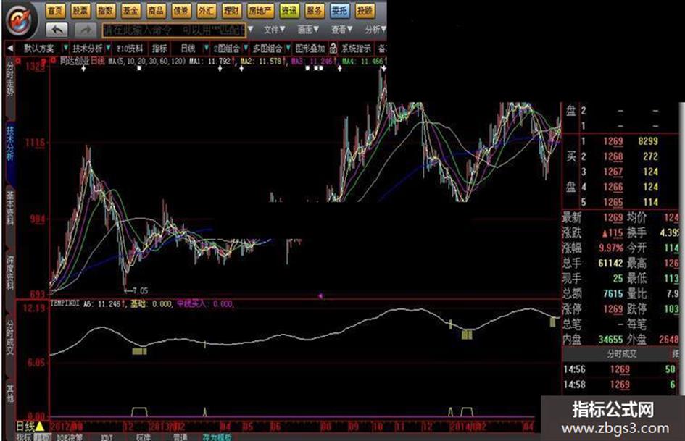Expand the command input history dropdown

point(250,30)
